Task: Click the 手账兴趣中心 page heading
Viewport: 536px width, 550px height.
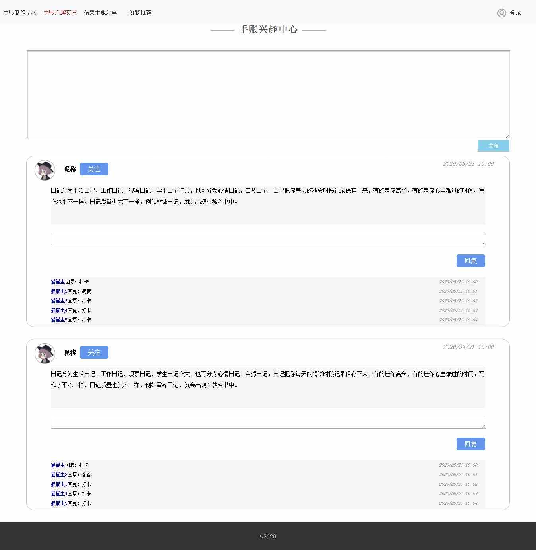Action: (x=268, y=29)
